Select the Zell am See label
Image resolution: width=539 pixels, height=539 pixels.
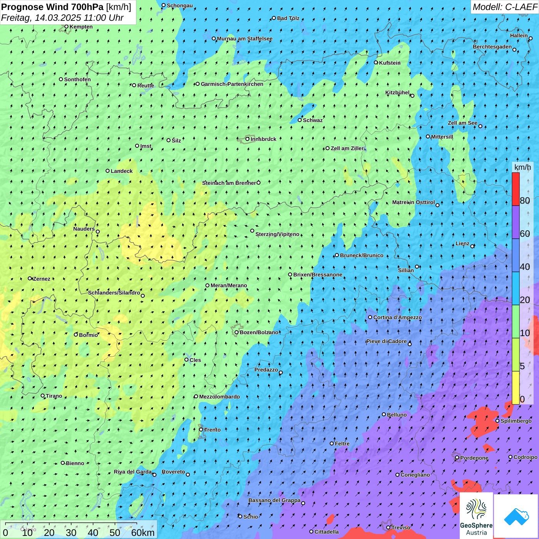tap(462, 123)
